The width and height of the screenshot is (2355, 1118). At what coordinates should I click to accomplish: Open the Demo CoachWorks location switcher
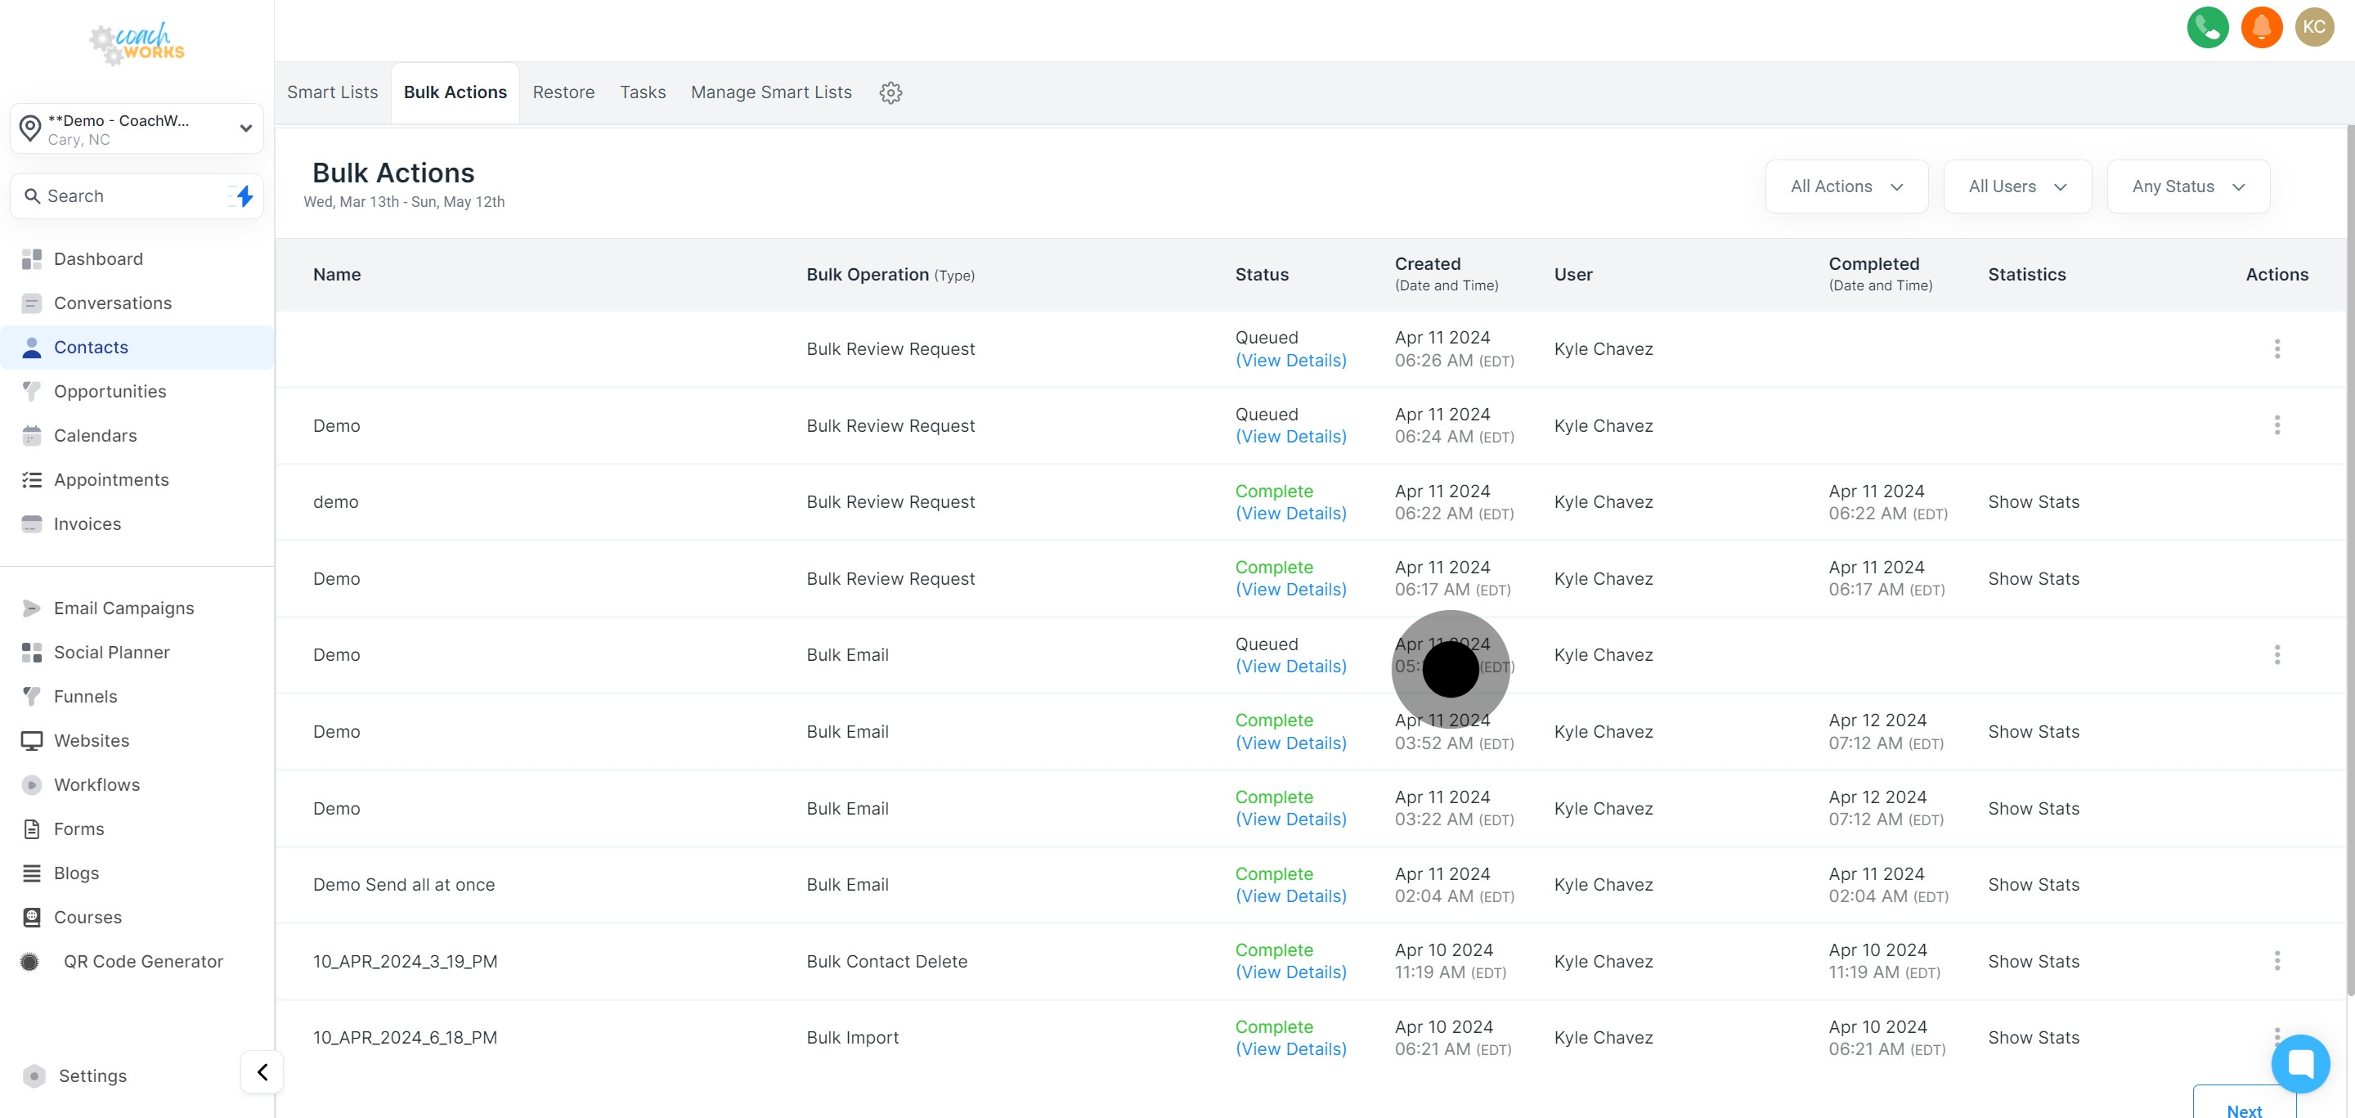tap(137, 129)
